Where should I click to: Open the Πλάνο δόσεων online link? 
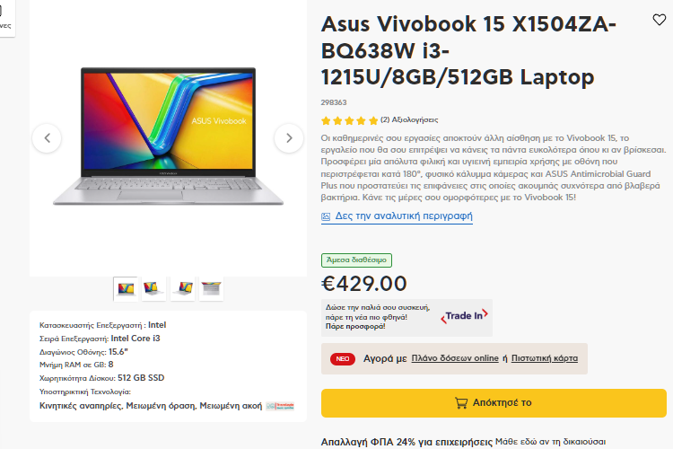pos(455,358)
